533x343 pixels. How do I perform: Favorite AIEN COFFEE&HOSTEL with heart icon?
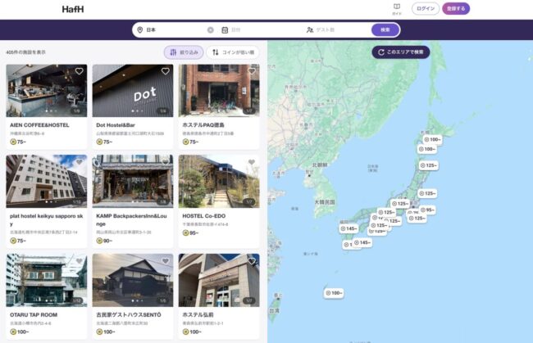(x=80, y=71)
